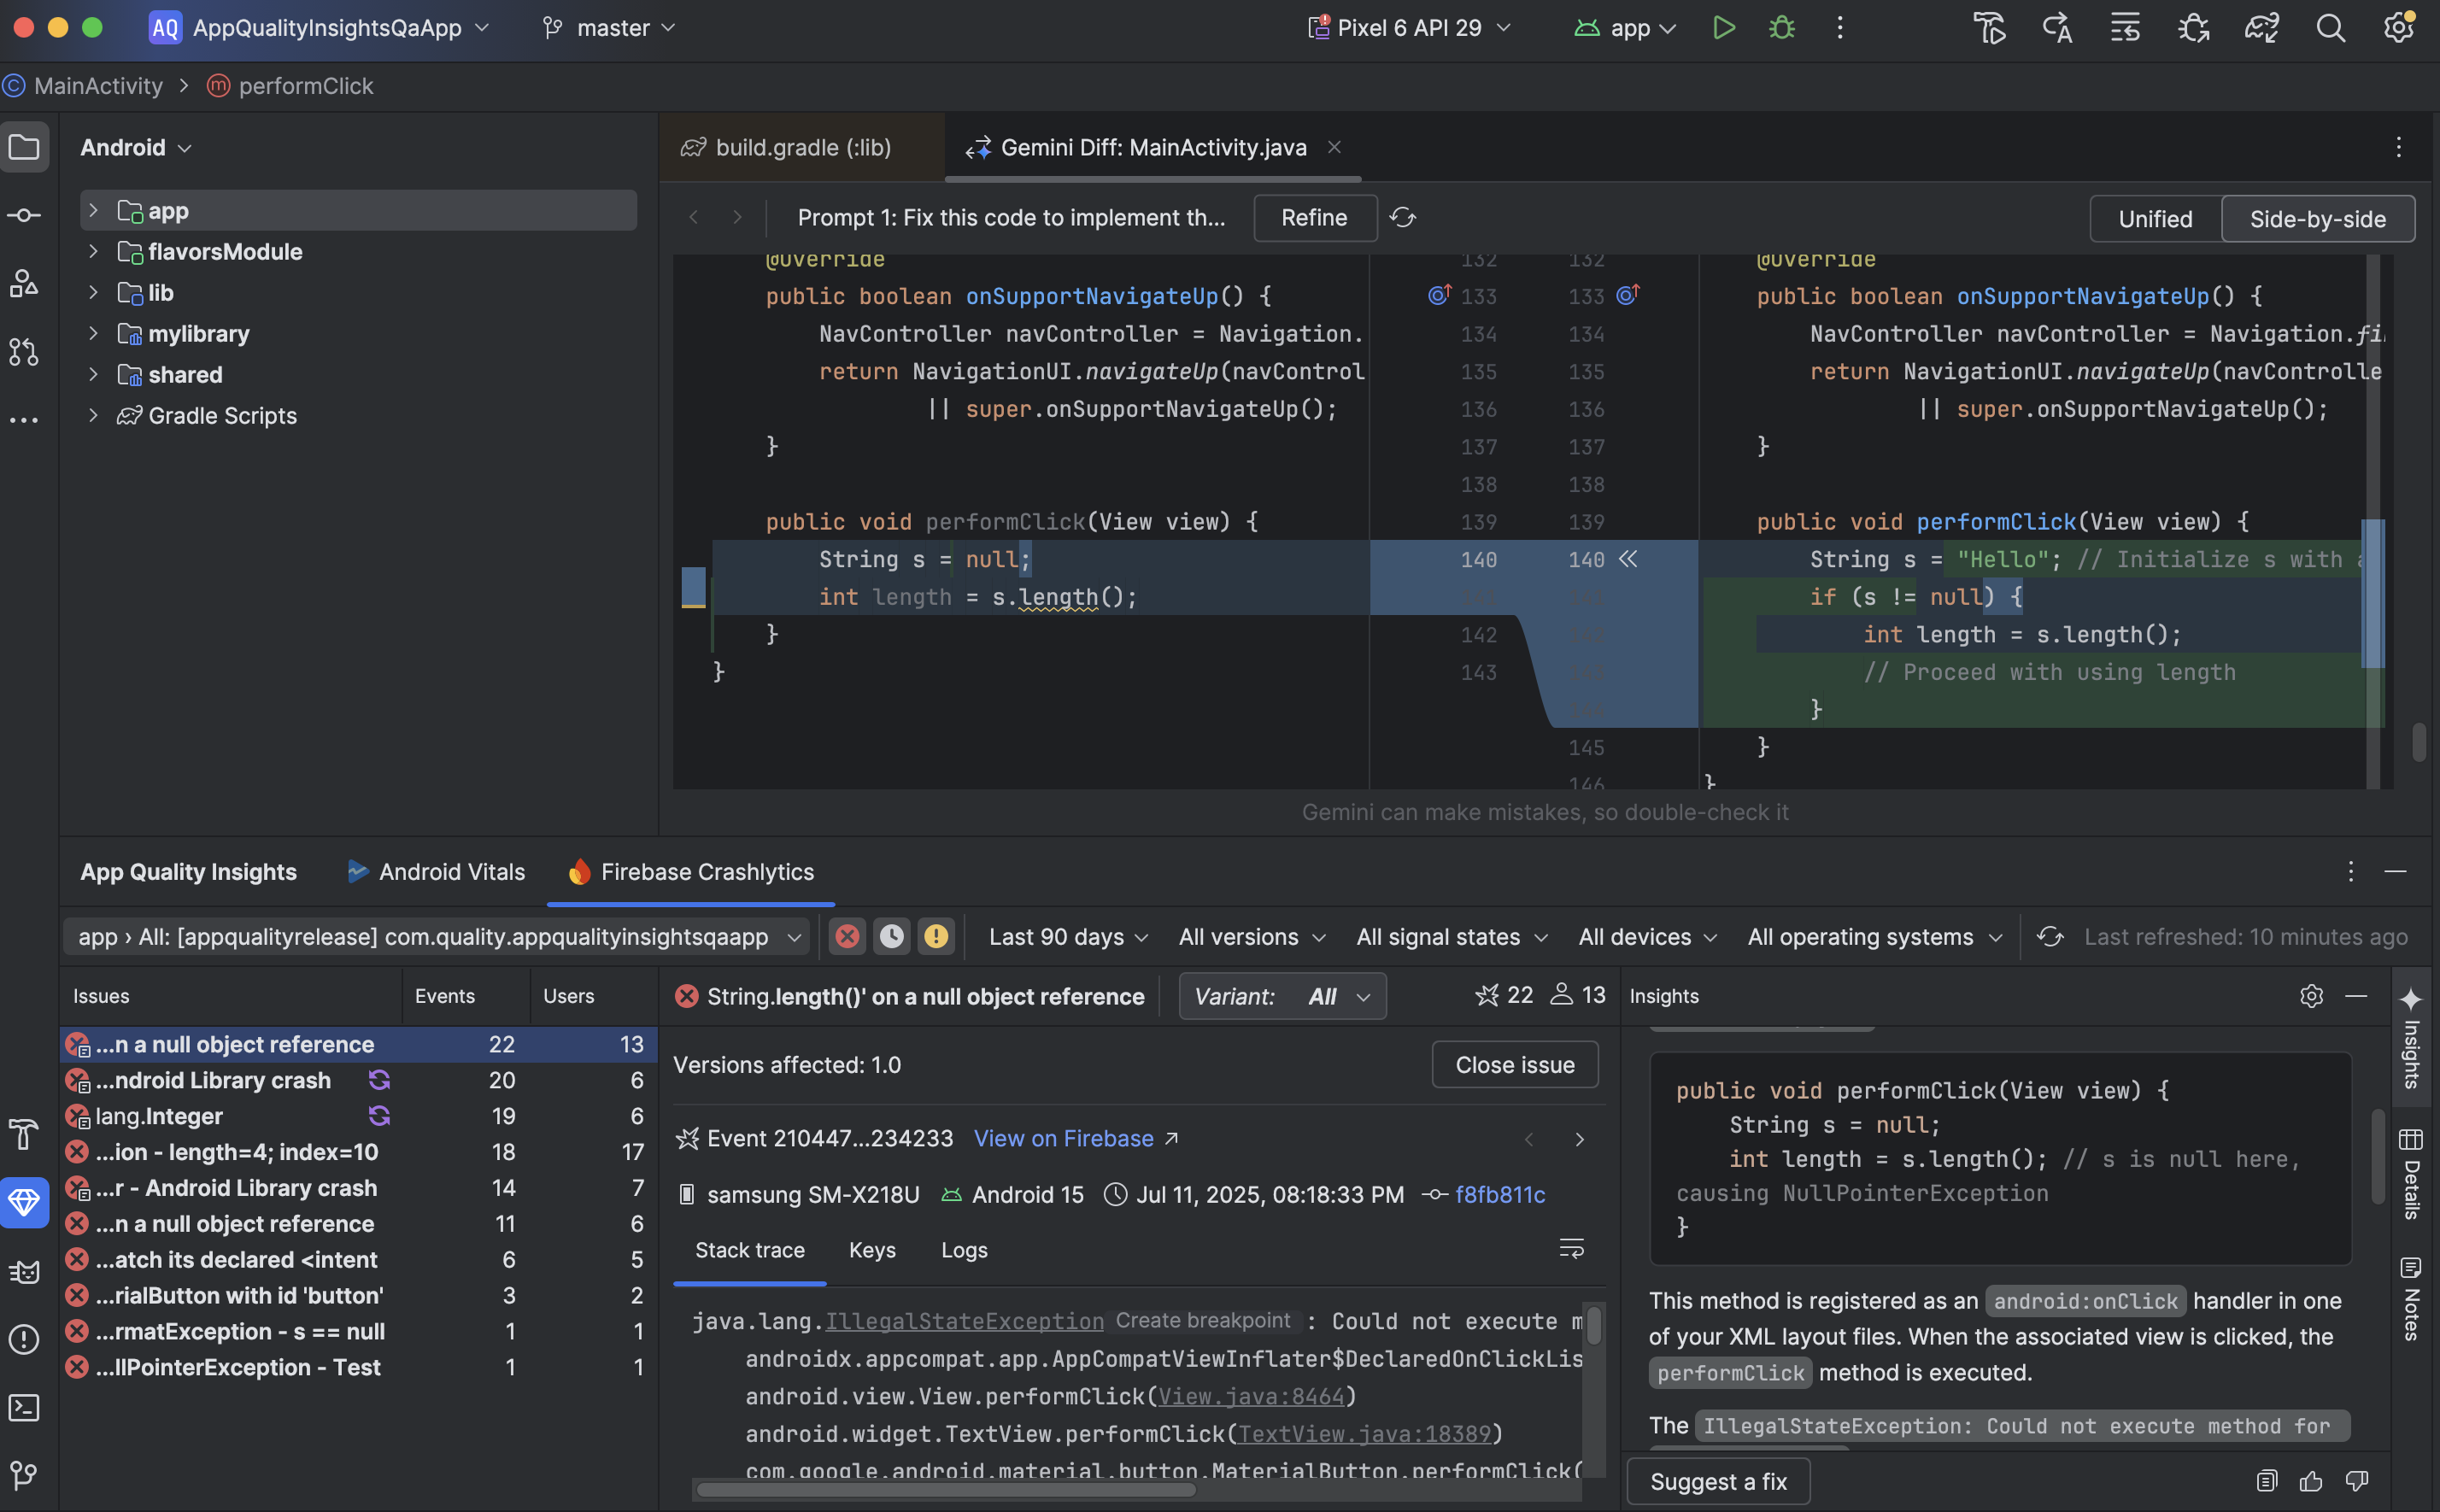2440x1512 pixels.
Task: Expand the 'shared' module in the project tree
Action: pyautogui.click(x=93, y=374)
